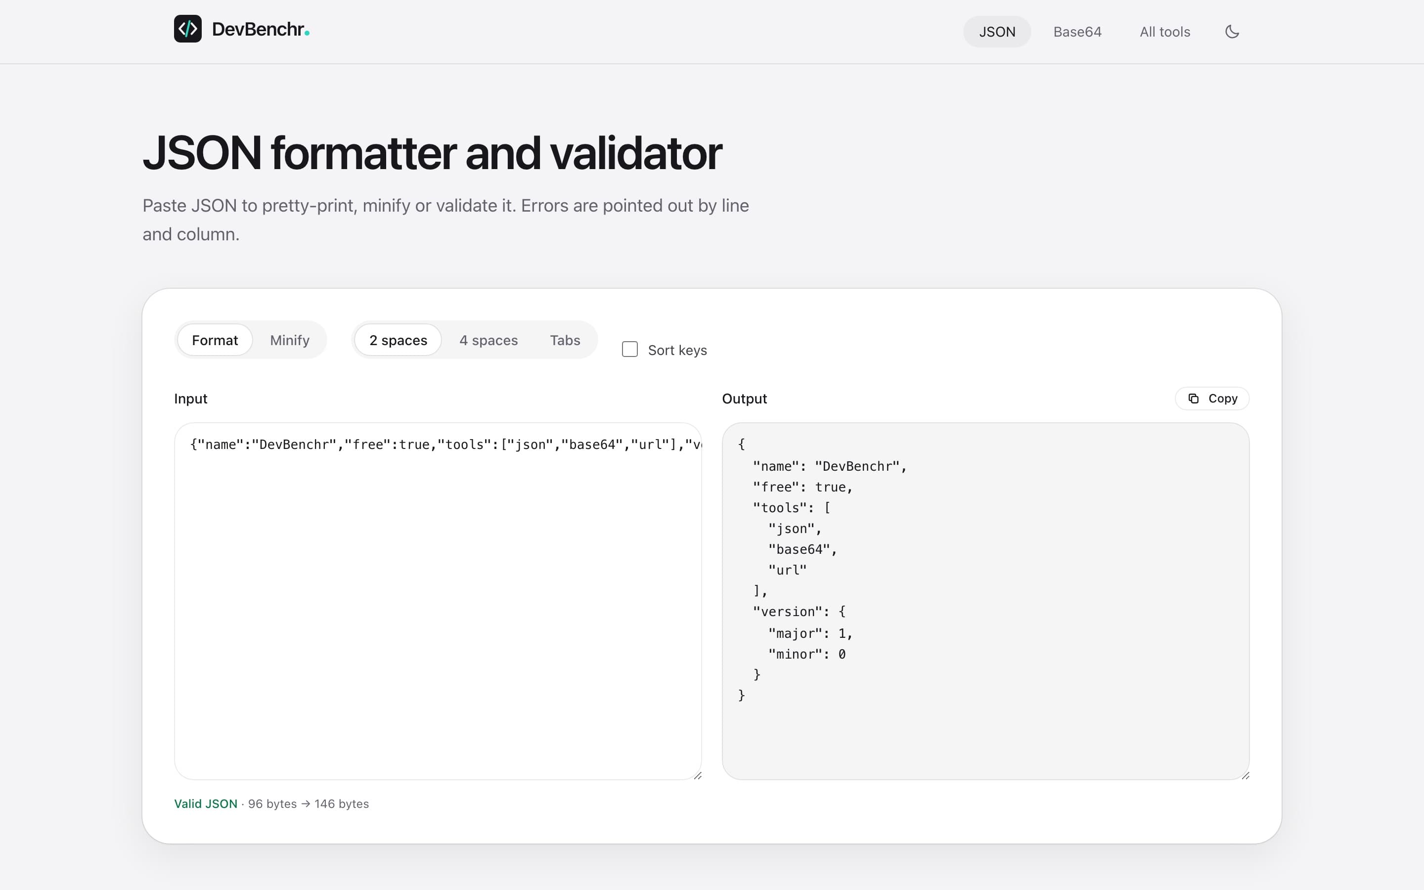Copy the output with the Copy button
This screenshot has height=890, width=1424.
(1212, 399)
